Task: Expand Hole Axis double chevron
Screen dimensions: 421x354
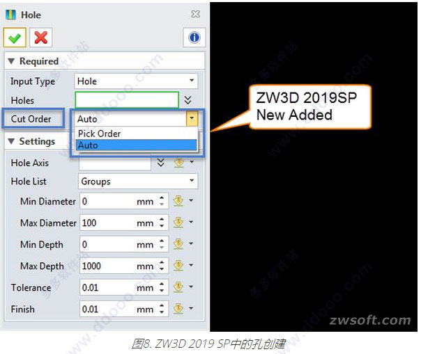Action: [161, 163]
